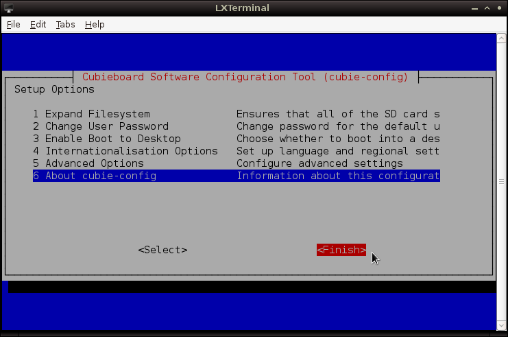Viewport: 508px width, 337px height.
Task: Click highlighted option 6 About cubie-config
Action: (95, 176)
